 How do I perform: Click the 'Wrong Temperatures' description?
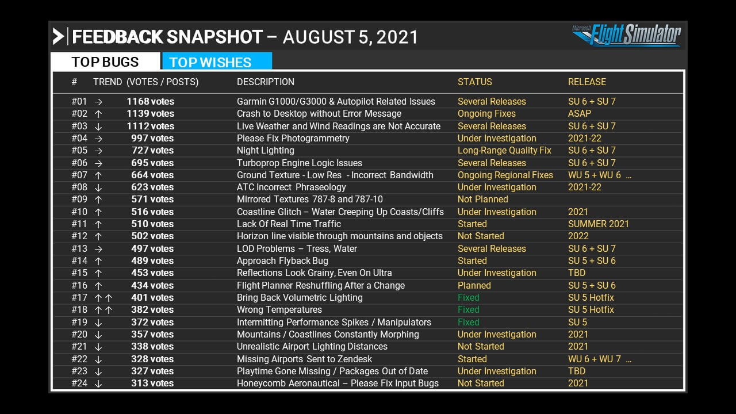(279, 310)
